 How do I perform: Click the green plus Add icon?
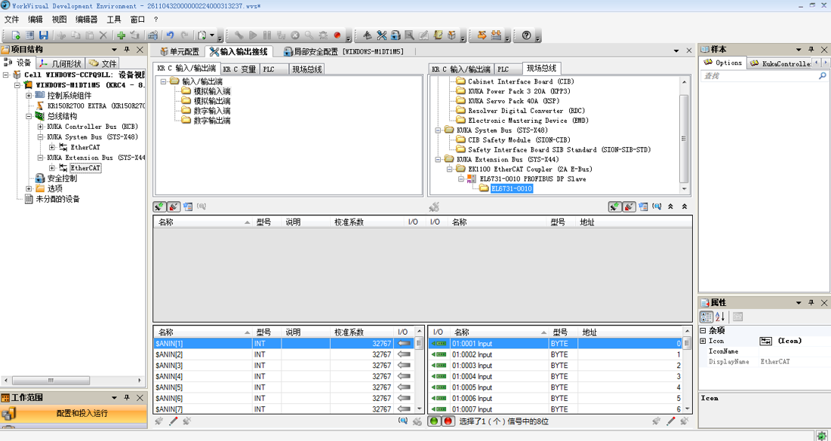point(121,35)
